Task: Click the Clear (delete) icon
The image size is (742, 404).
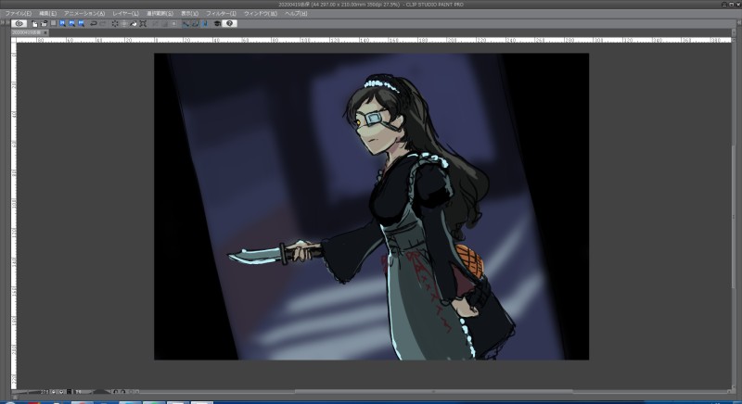Action: coord(115,23)
